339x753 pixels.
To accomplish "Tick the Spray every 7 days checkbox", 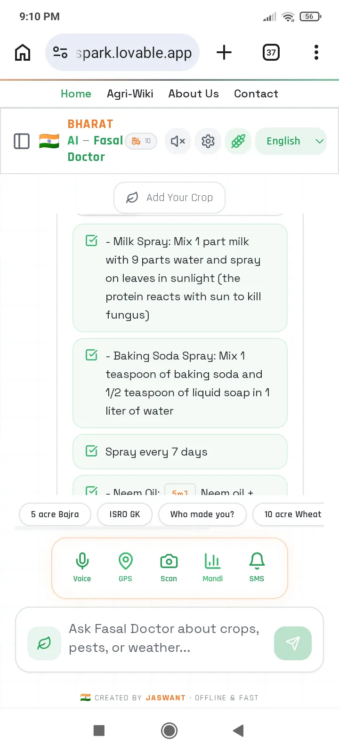I will (x=91, y=451).
